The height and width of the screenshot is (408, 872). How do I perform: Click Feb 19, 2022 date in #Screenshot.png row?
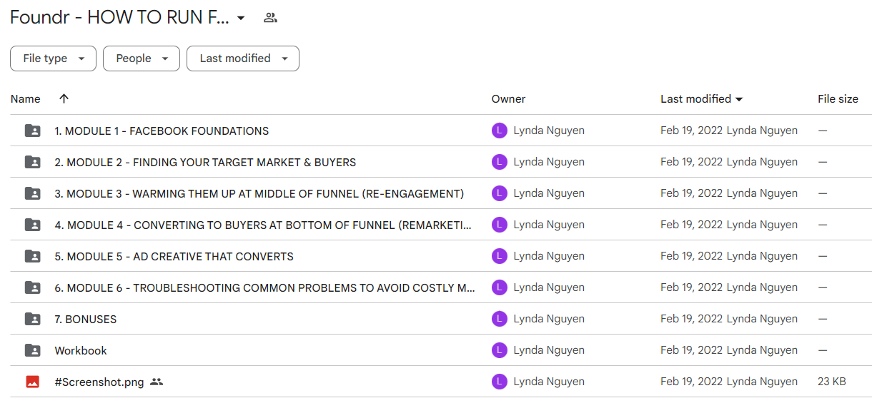(x=691, y=382)
